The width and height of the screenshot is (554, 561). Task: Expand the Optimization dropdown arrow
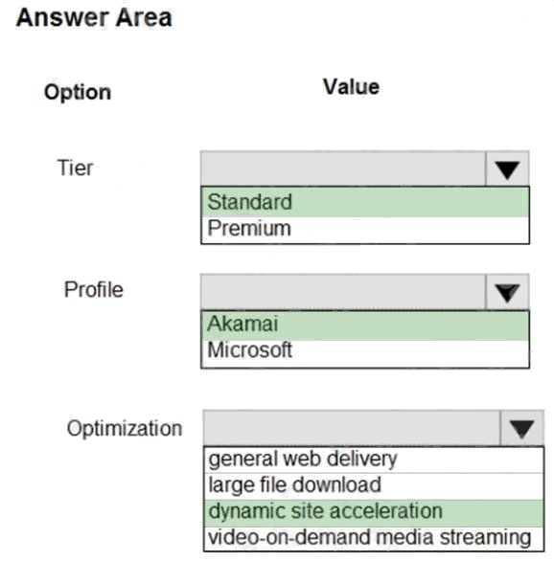(521, 428)
